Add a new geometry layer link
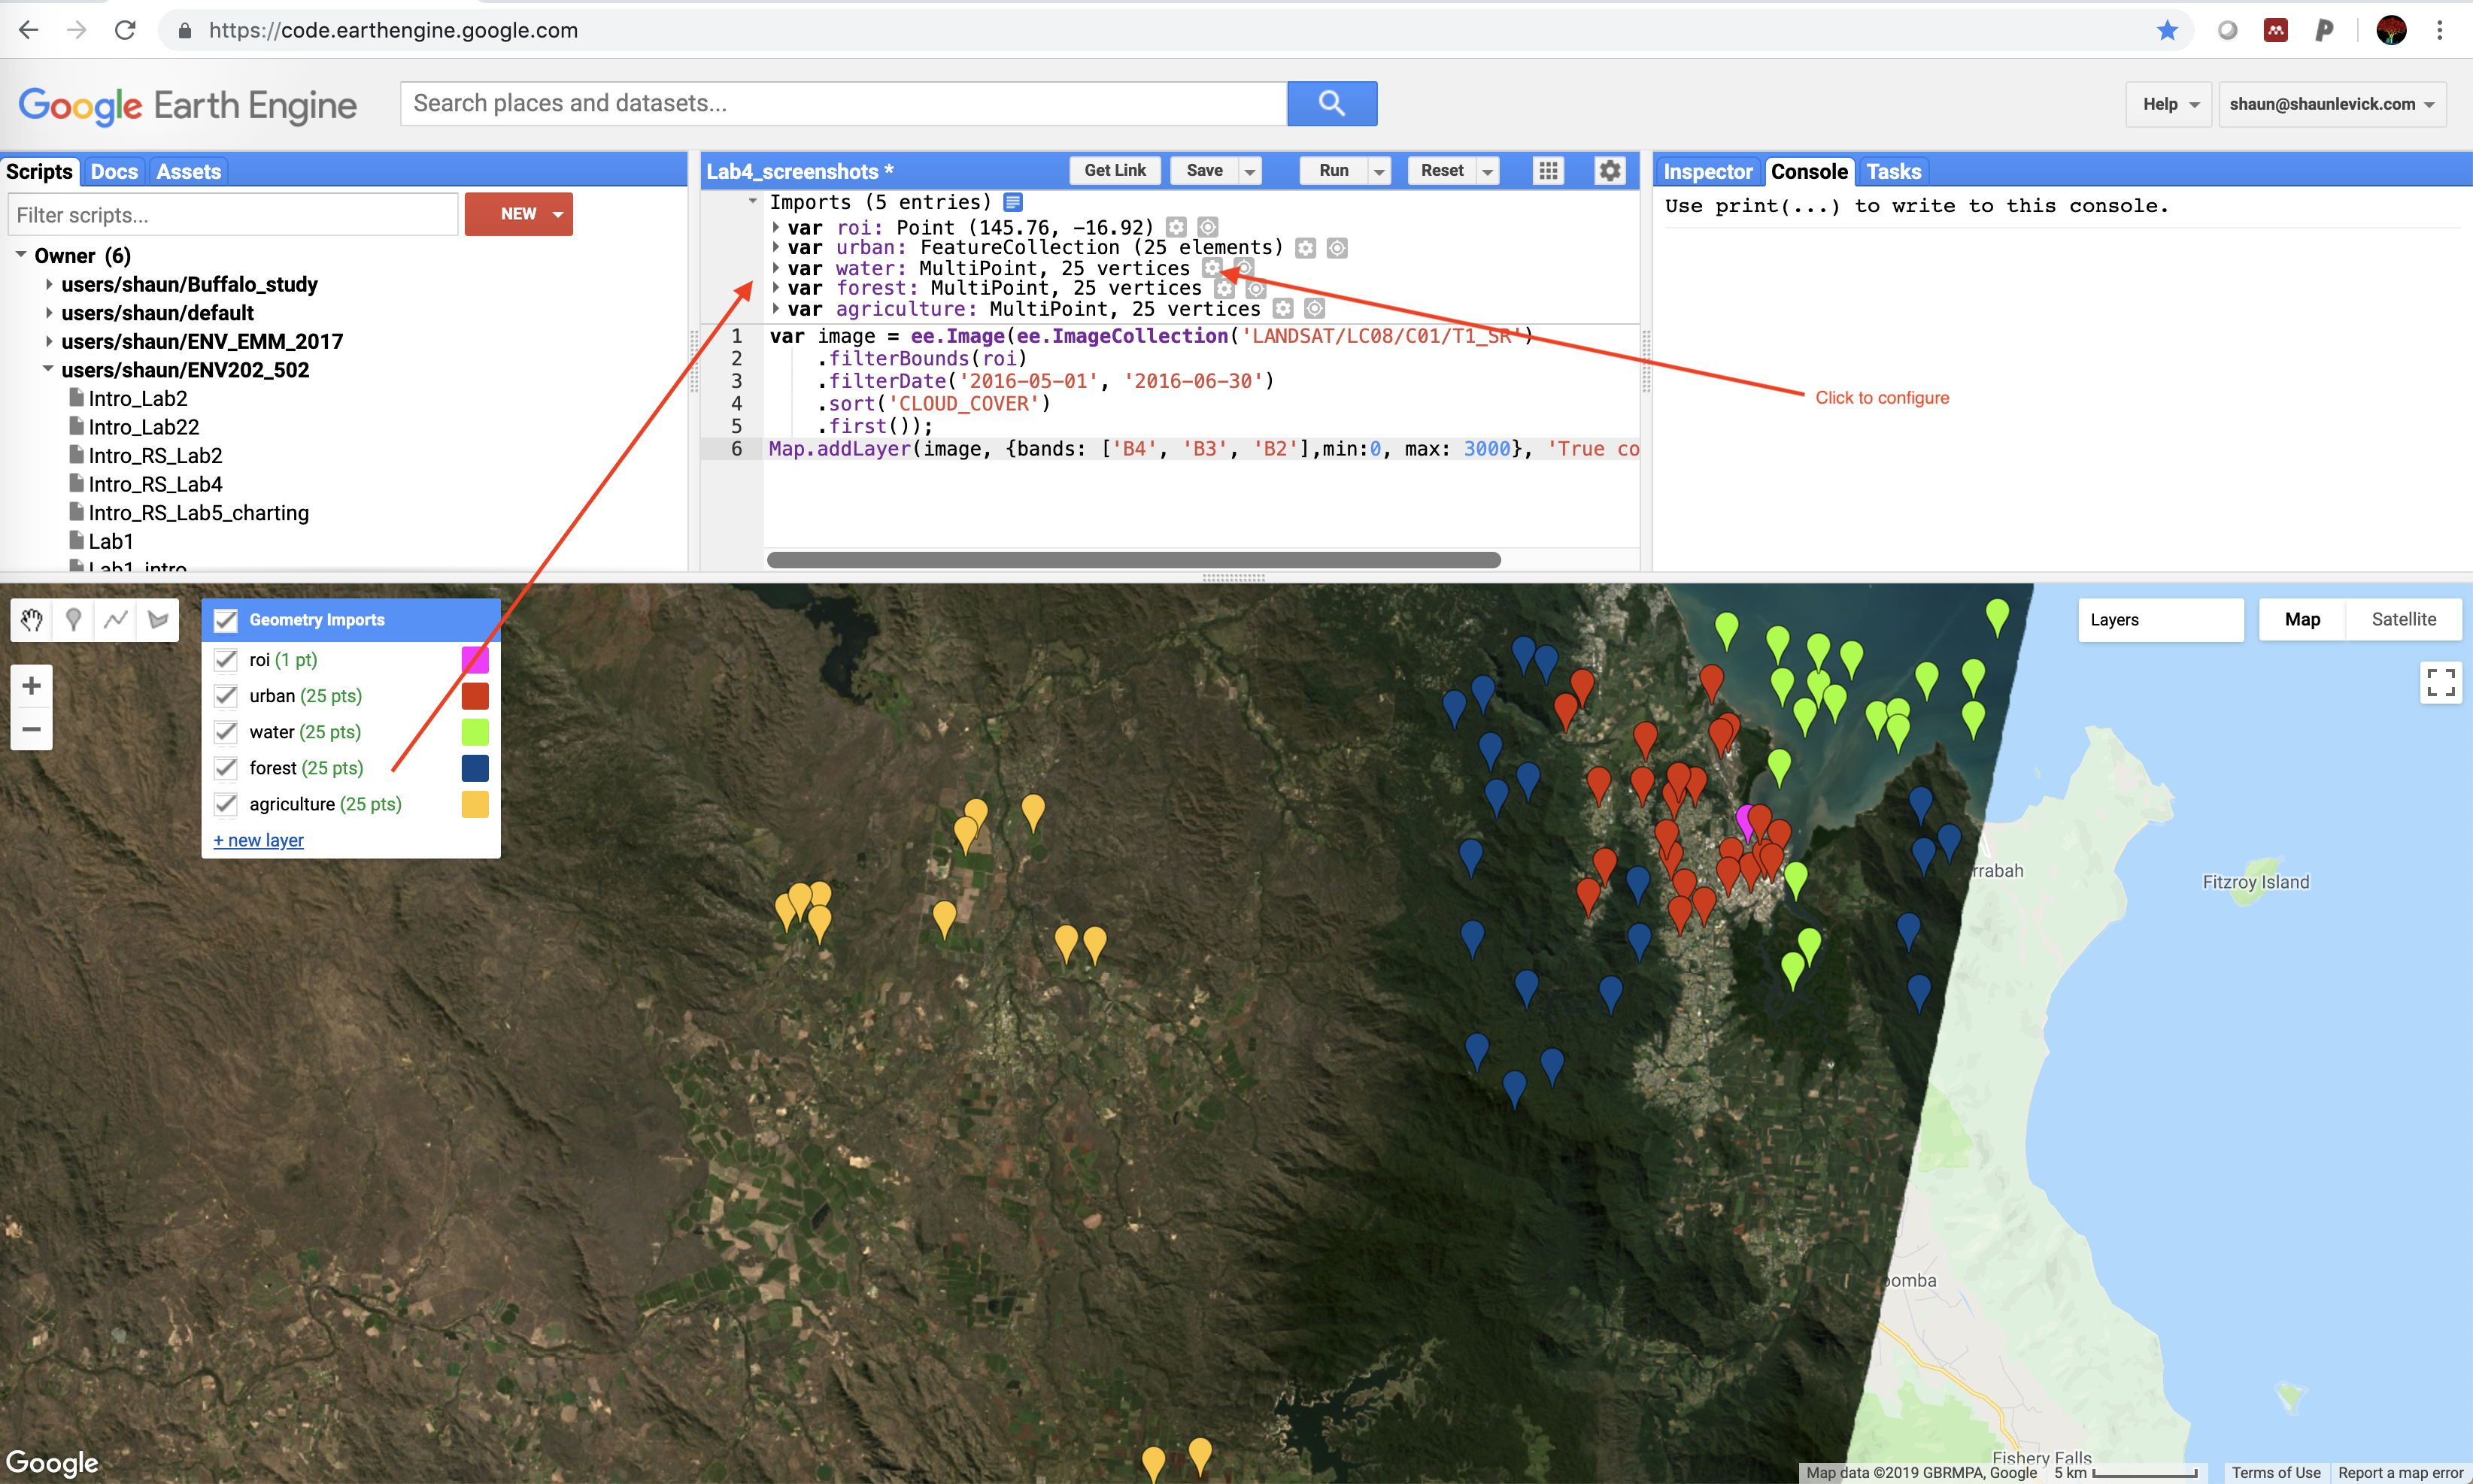 pyautogui.click(x=258, y=840)
